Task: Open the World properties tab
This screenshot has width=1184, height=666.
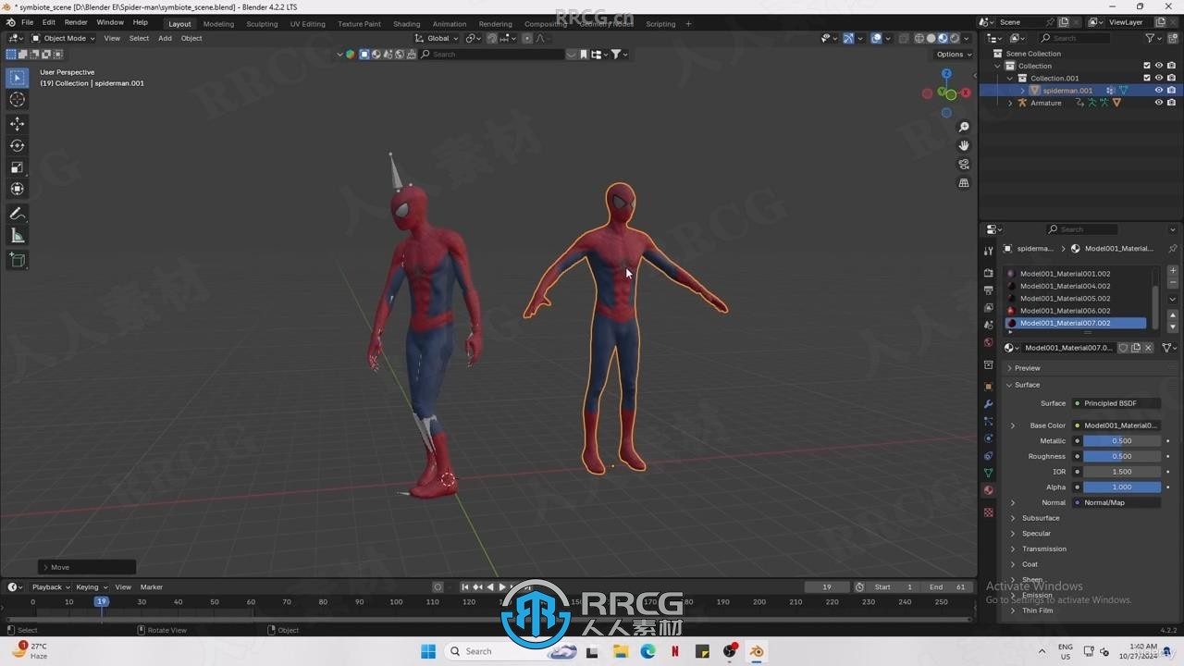Action: pyautogui.click(x=988, y=342)
